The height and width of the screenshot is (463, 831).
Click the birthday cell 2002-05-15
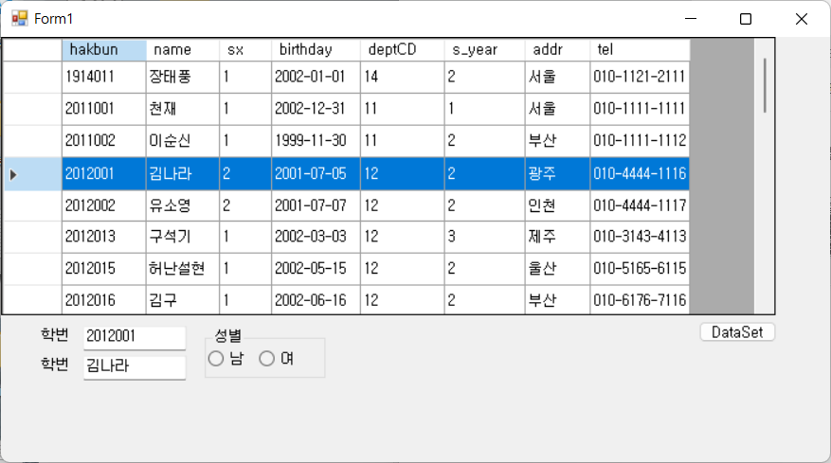tap(316, 269)
